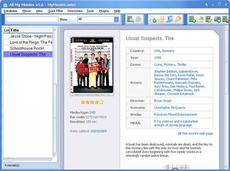This screenshot has width=230, height=171.
Task: Open the Quick Filter menu
Action: coord(55,11)
